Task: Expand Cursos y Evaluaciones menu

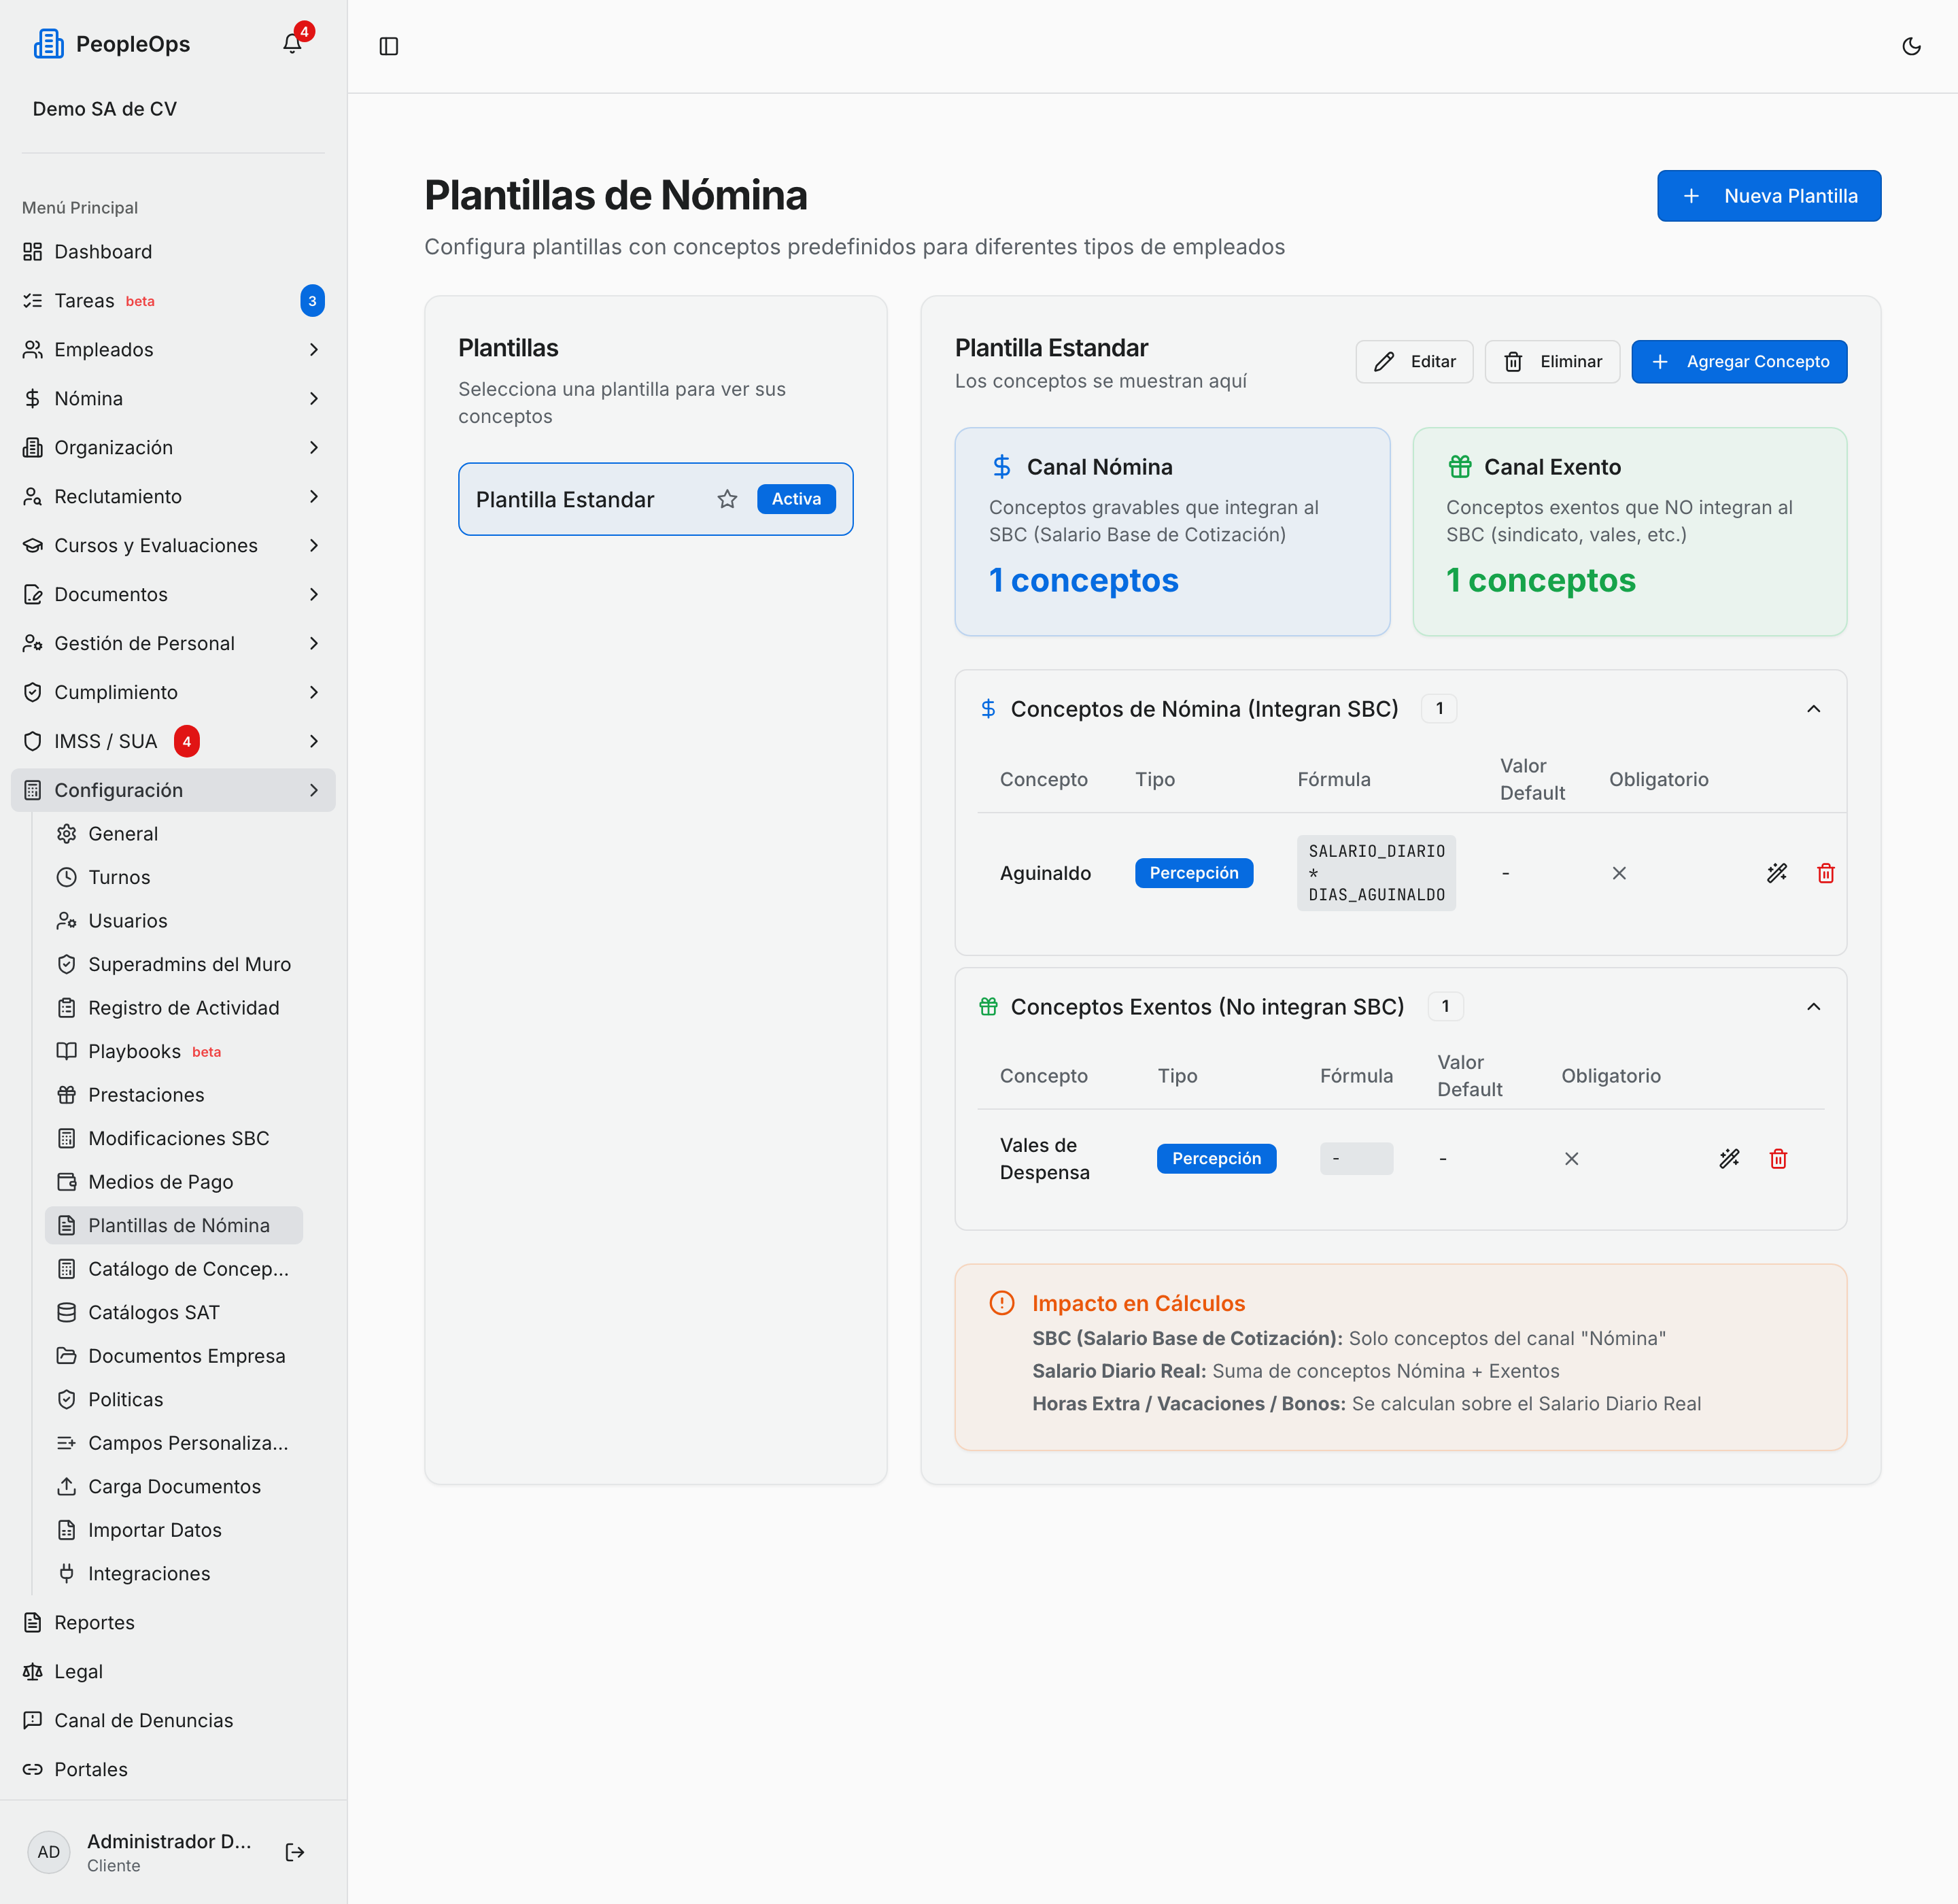Action: tap(173, 545)
